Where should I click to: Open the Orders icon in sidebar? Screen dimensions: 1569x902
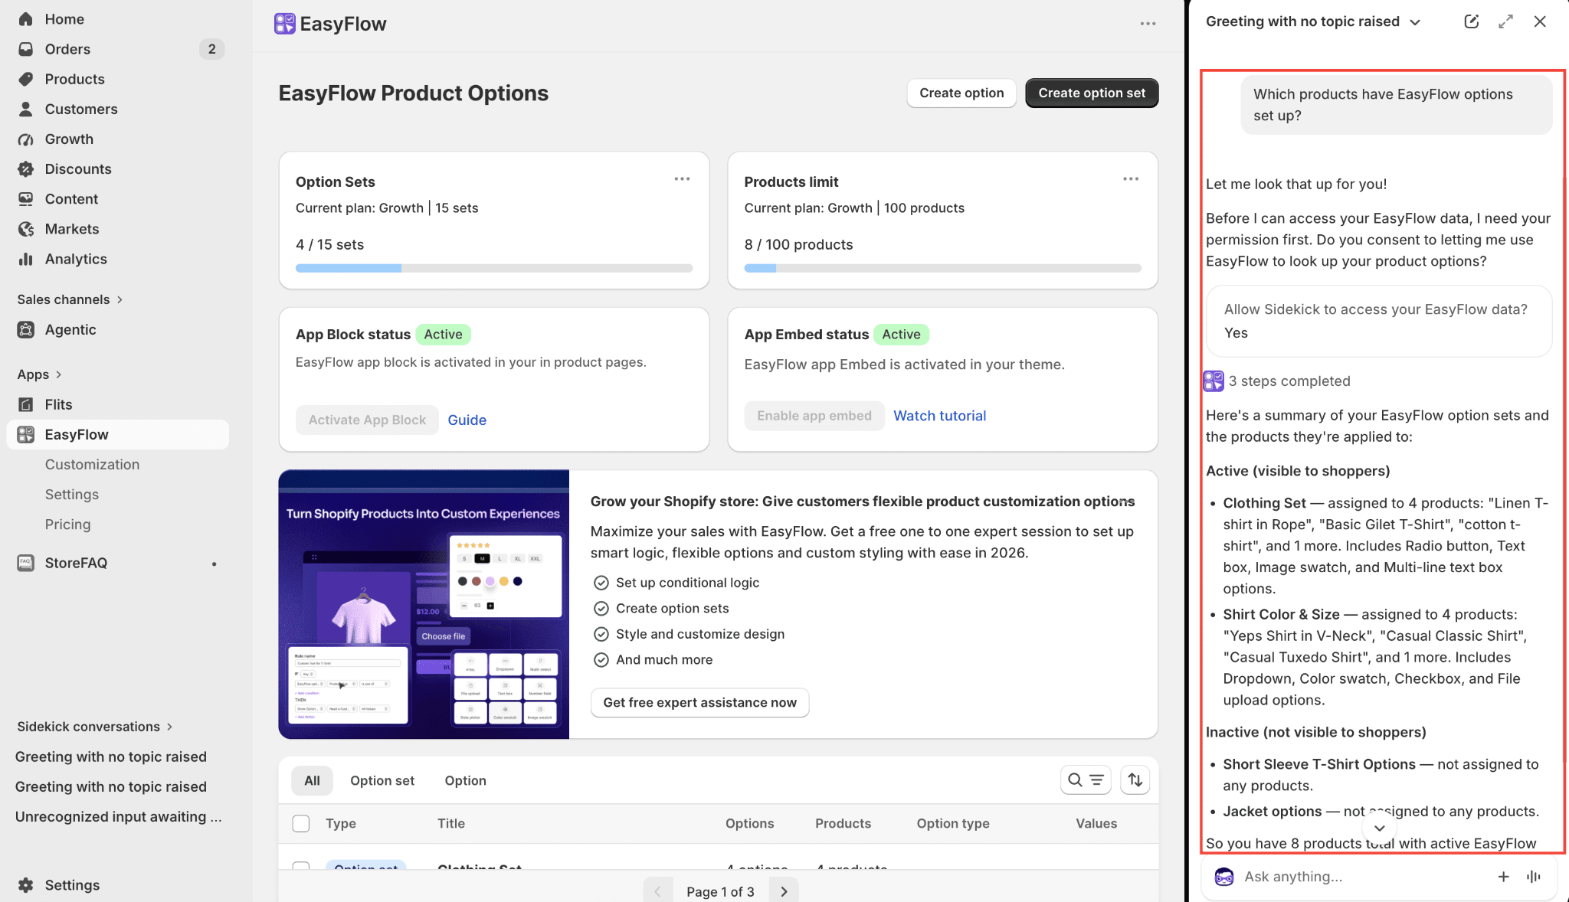coord(26,49)
